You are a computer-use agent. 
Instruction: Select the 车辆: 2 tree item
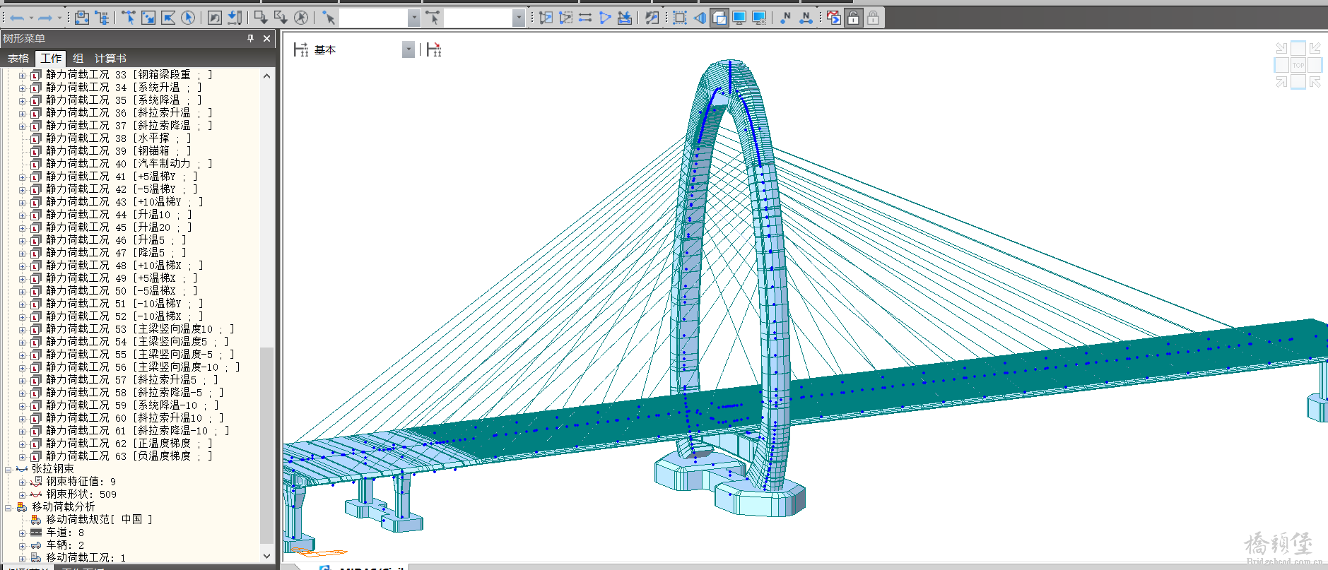coord(65,545)
